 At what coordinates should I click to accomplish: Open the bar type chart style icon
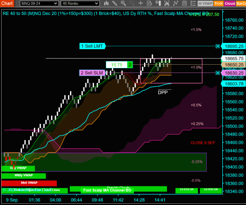[x=106, y=3]
